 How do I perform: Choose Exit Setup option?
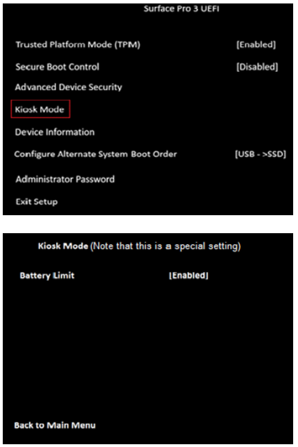click(37, 202)
